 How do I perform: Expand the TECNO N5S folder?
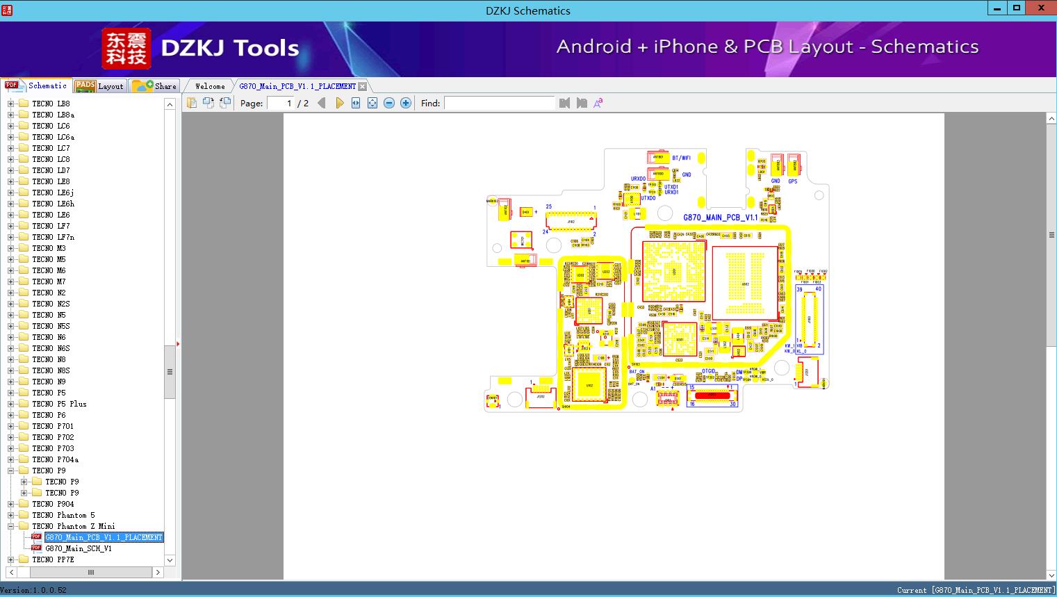[x=10, y=326]
